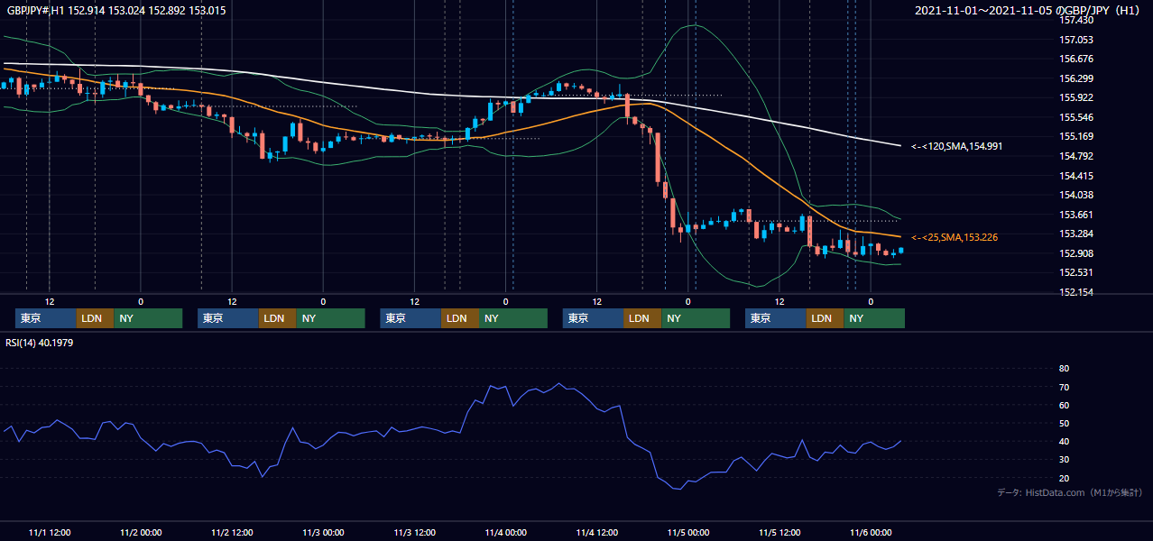Click the RSI 30 level label
Image resolution: width=1153 pixels, height=541 pixels.
click(x=1064, y=459)
